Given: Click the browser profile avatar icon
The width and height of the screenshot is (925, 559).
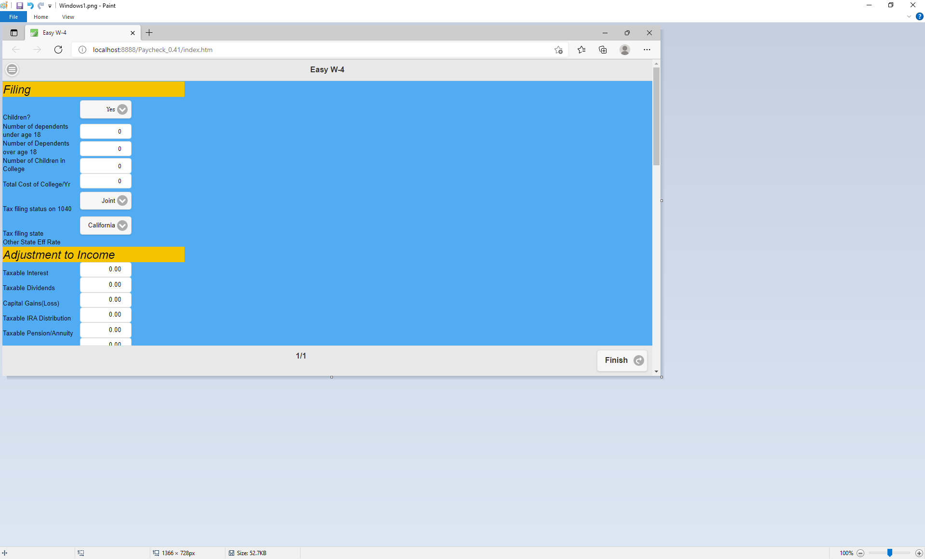Looking at the screenshot, I should [624, 50].
